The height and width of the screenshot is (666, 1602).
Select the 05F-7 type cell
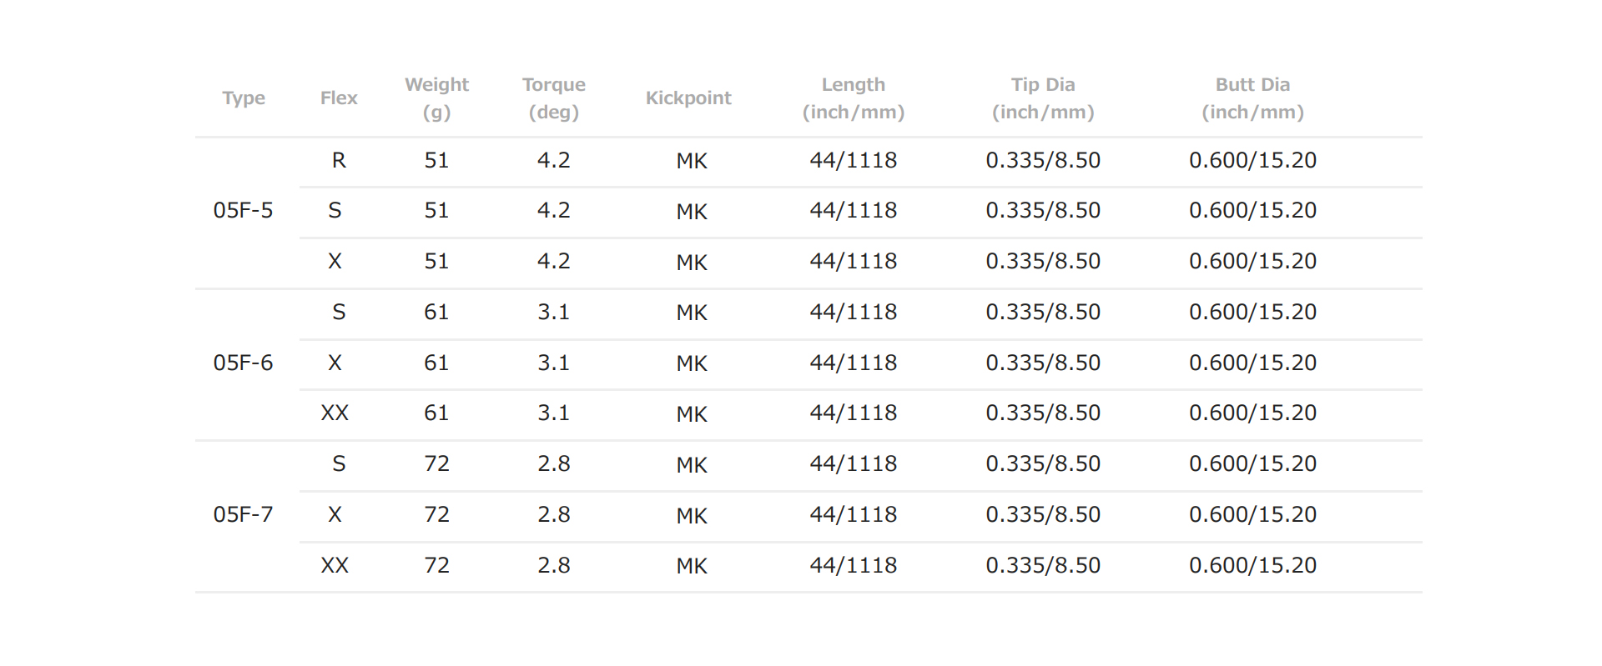pyautogui.click(x=243, y=515)
